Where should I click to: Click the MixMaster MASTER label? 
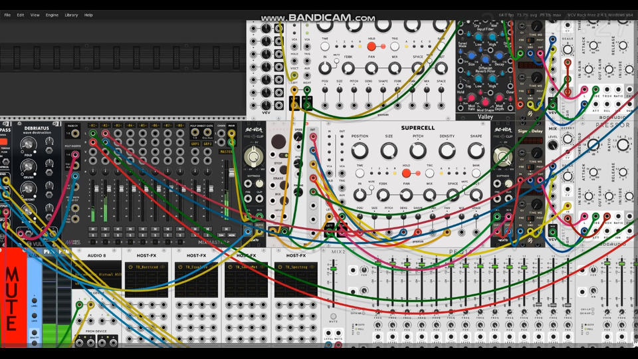[226, 152]
